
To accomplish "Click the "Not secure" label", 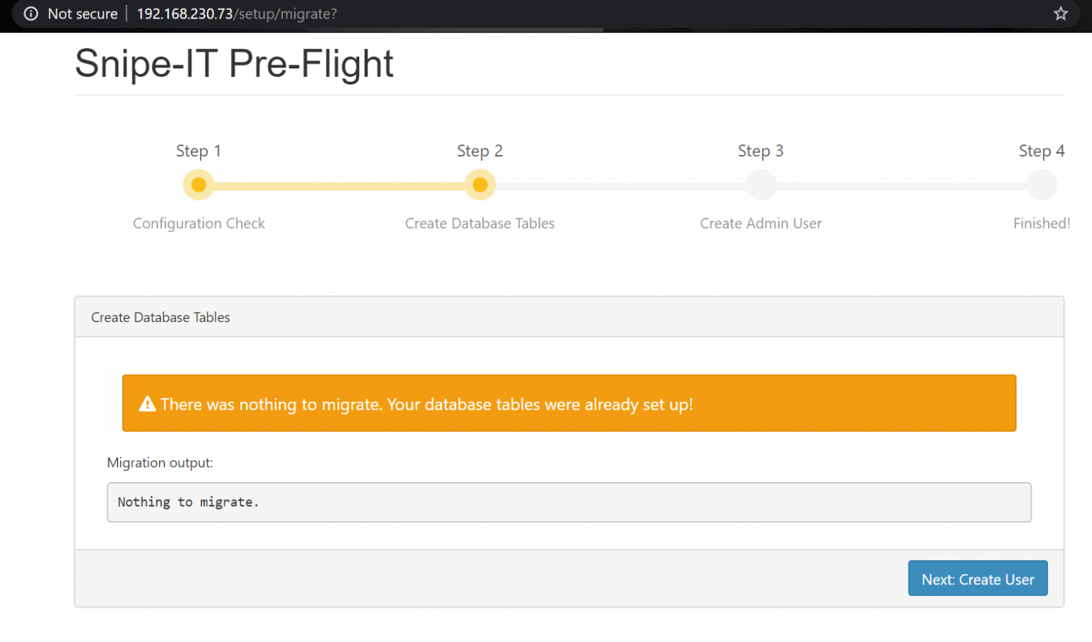I will point(82,14).
